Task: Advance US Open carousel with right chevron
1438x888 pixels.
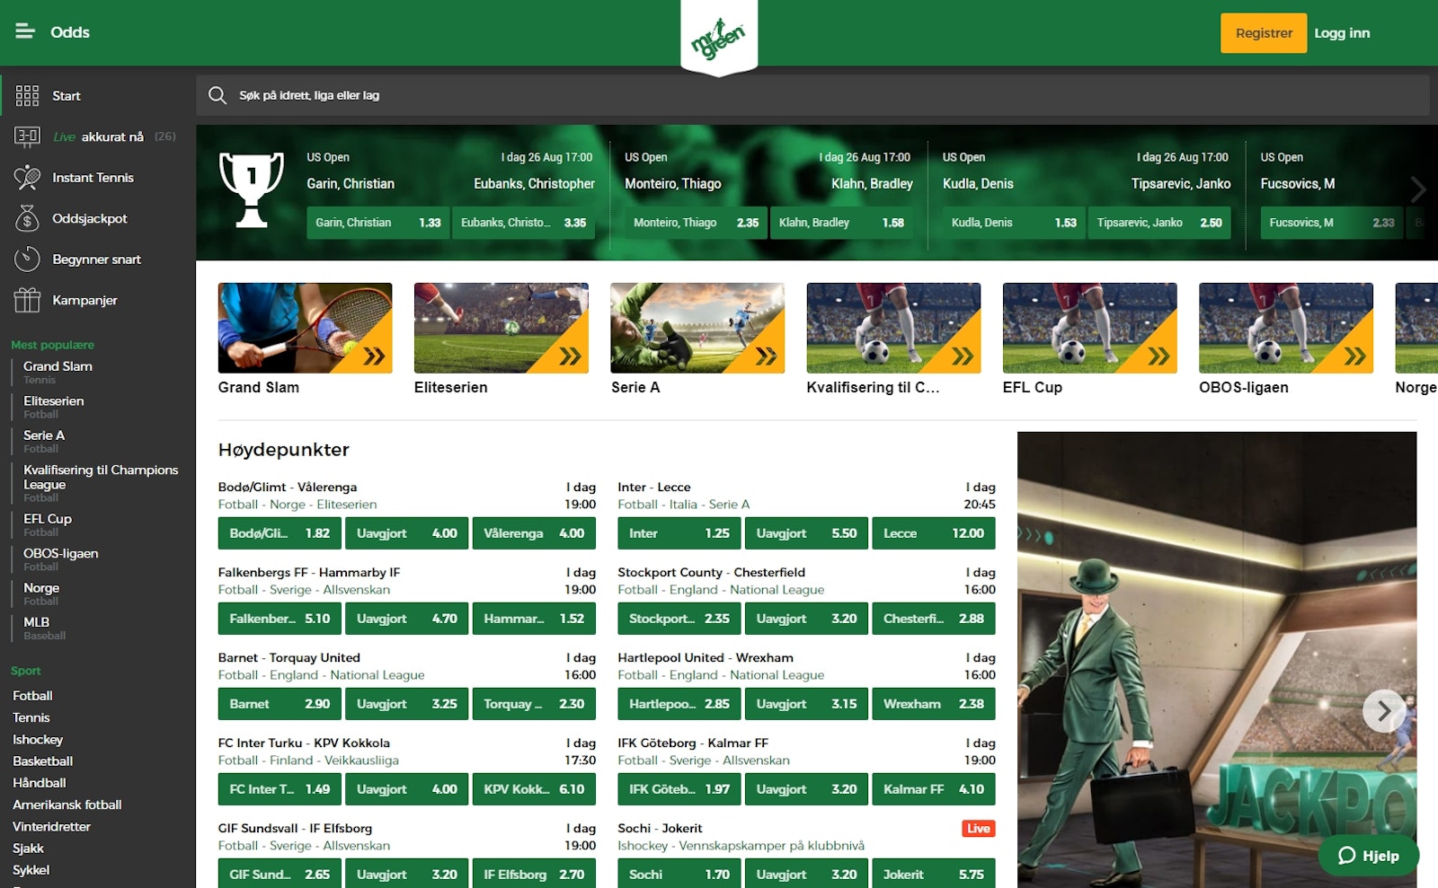Action: click(1418, 189)
